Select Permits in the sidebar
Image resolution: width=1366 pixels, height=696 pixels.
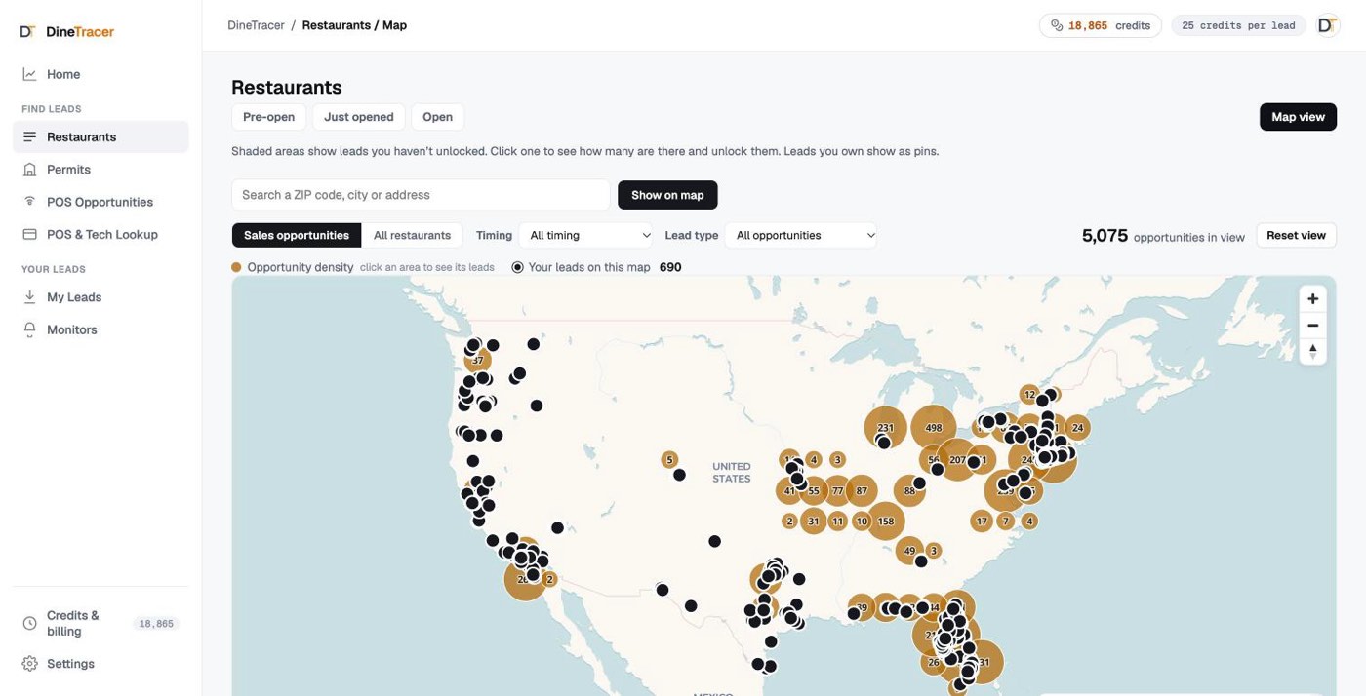(100, 170)
